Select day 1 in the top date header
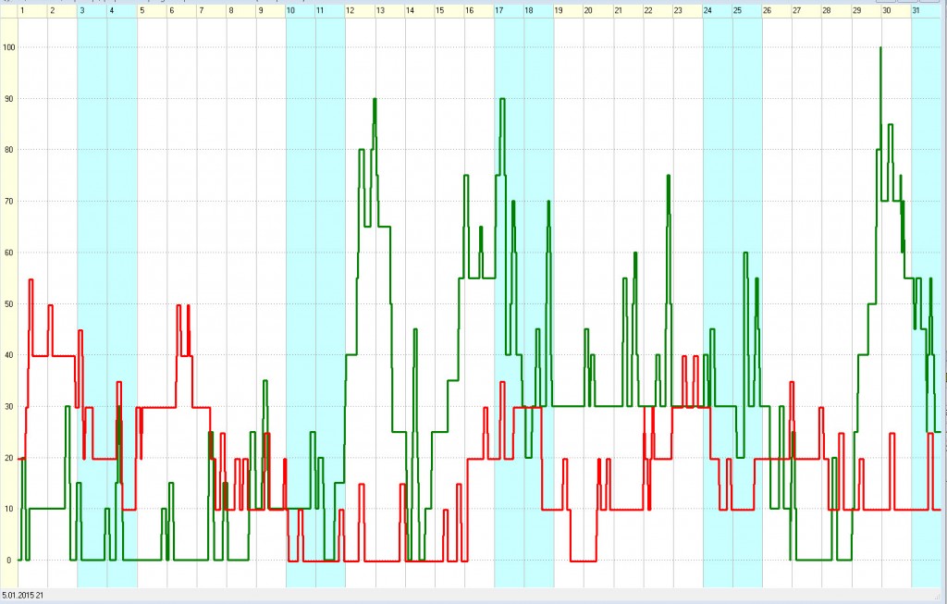 (x=32, y=10)
